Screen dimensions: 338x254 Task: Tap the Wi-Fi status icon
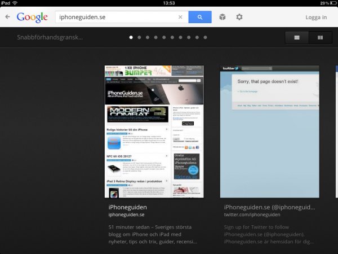pos(15,3)
